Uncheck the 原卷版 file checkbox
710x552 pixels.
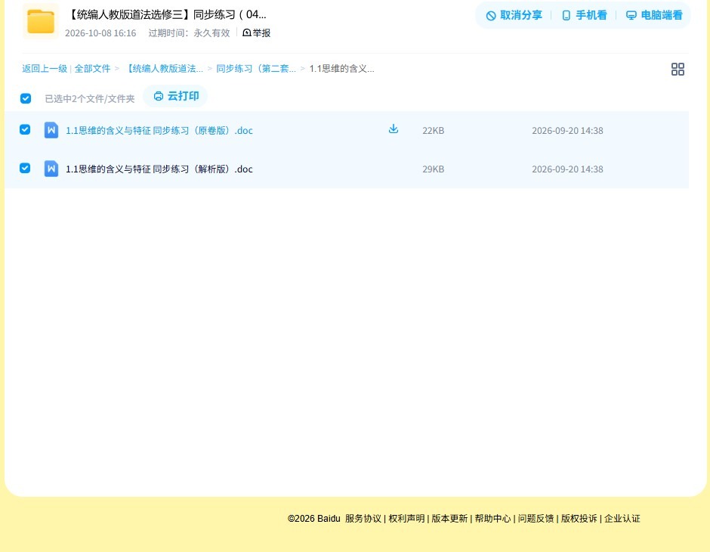tap(25, 129)
